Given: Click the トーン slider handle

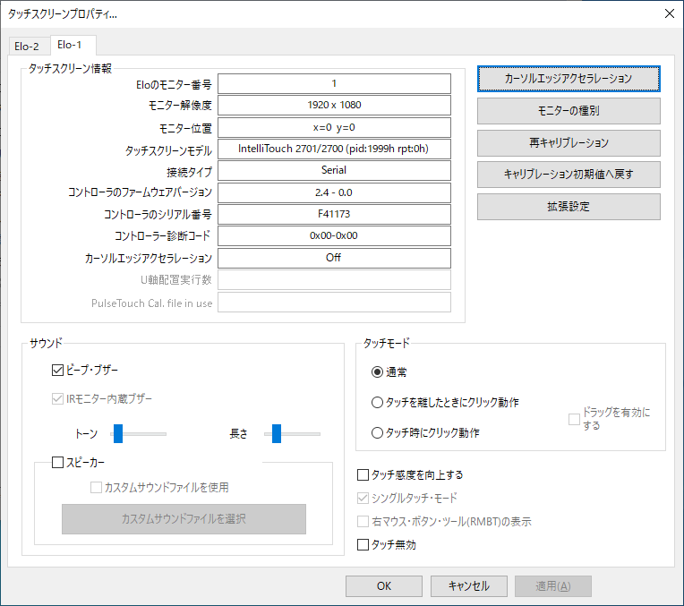Looking at the screenshot, I should coord(116,434).
